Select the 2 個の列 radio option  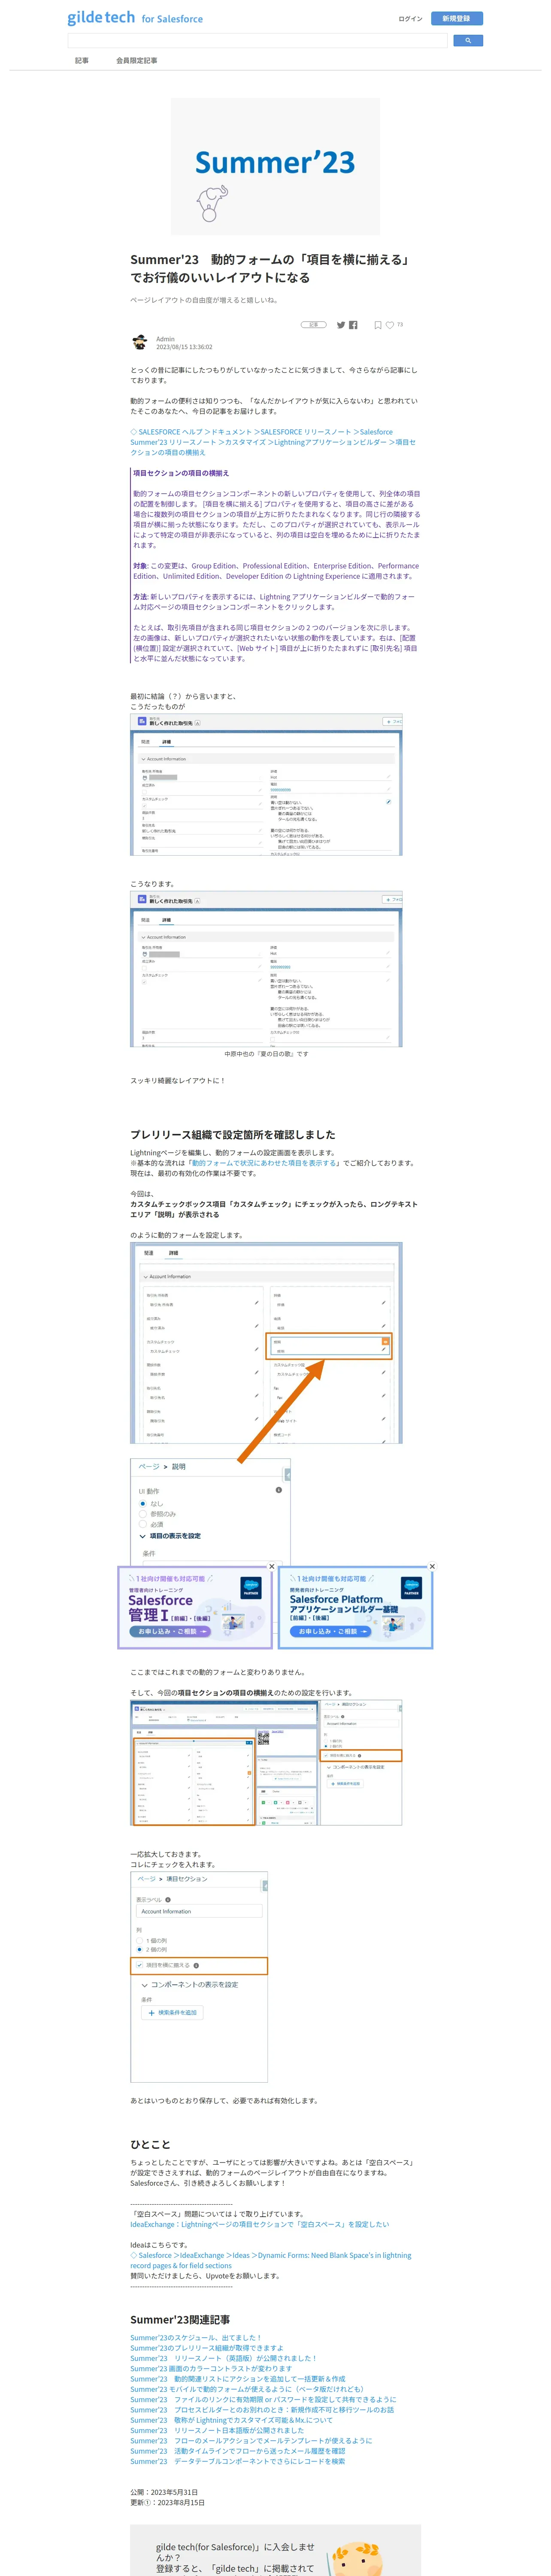tap(139, 1949)
